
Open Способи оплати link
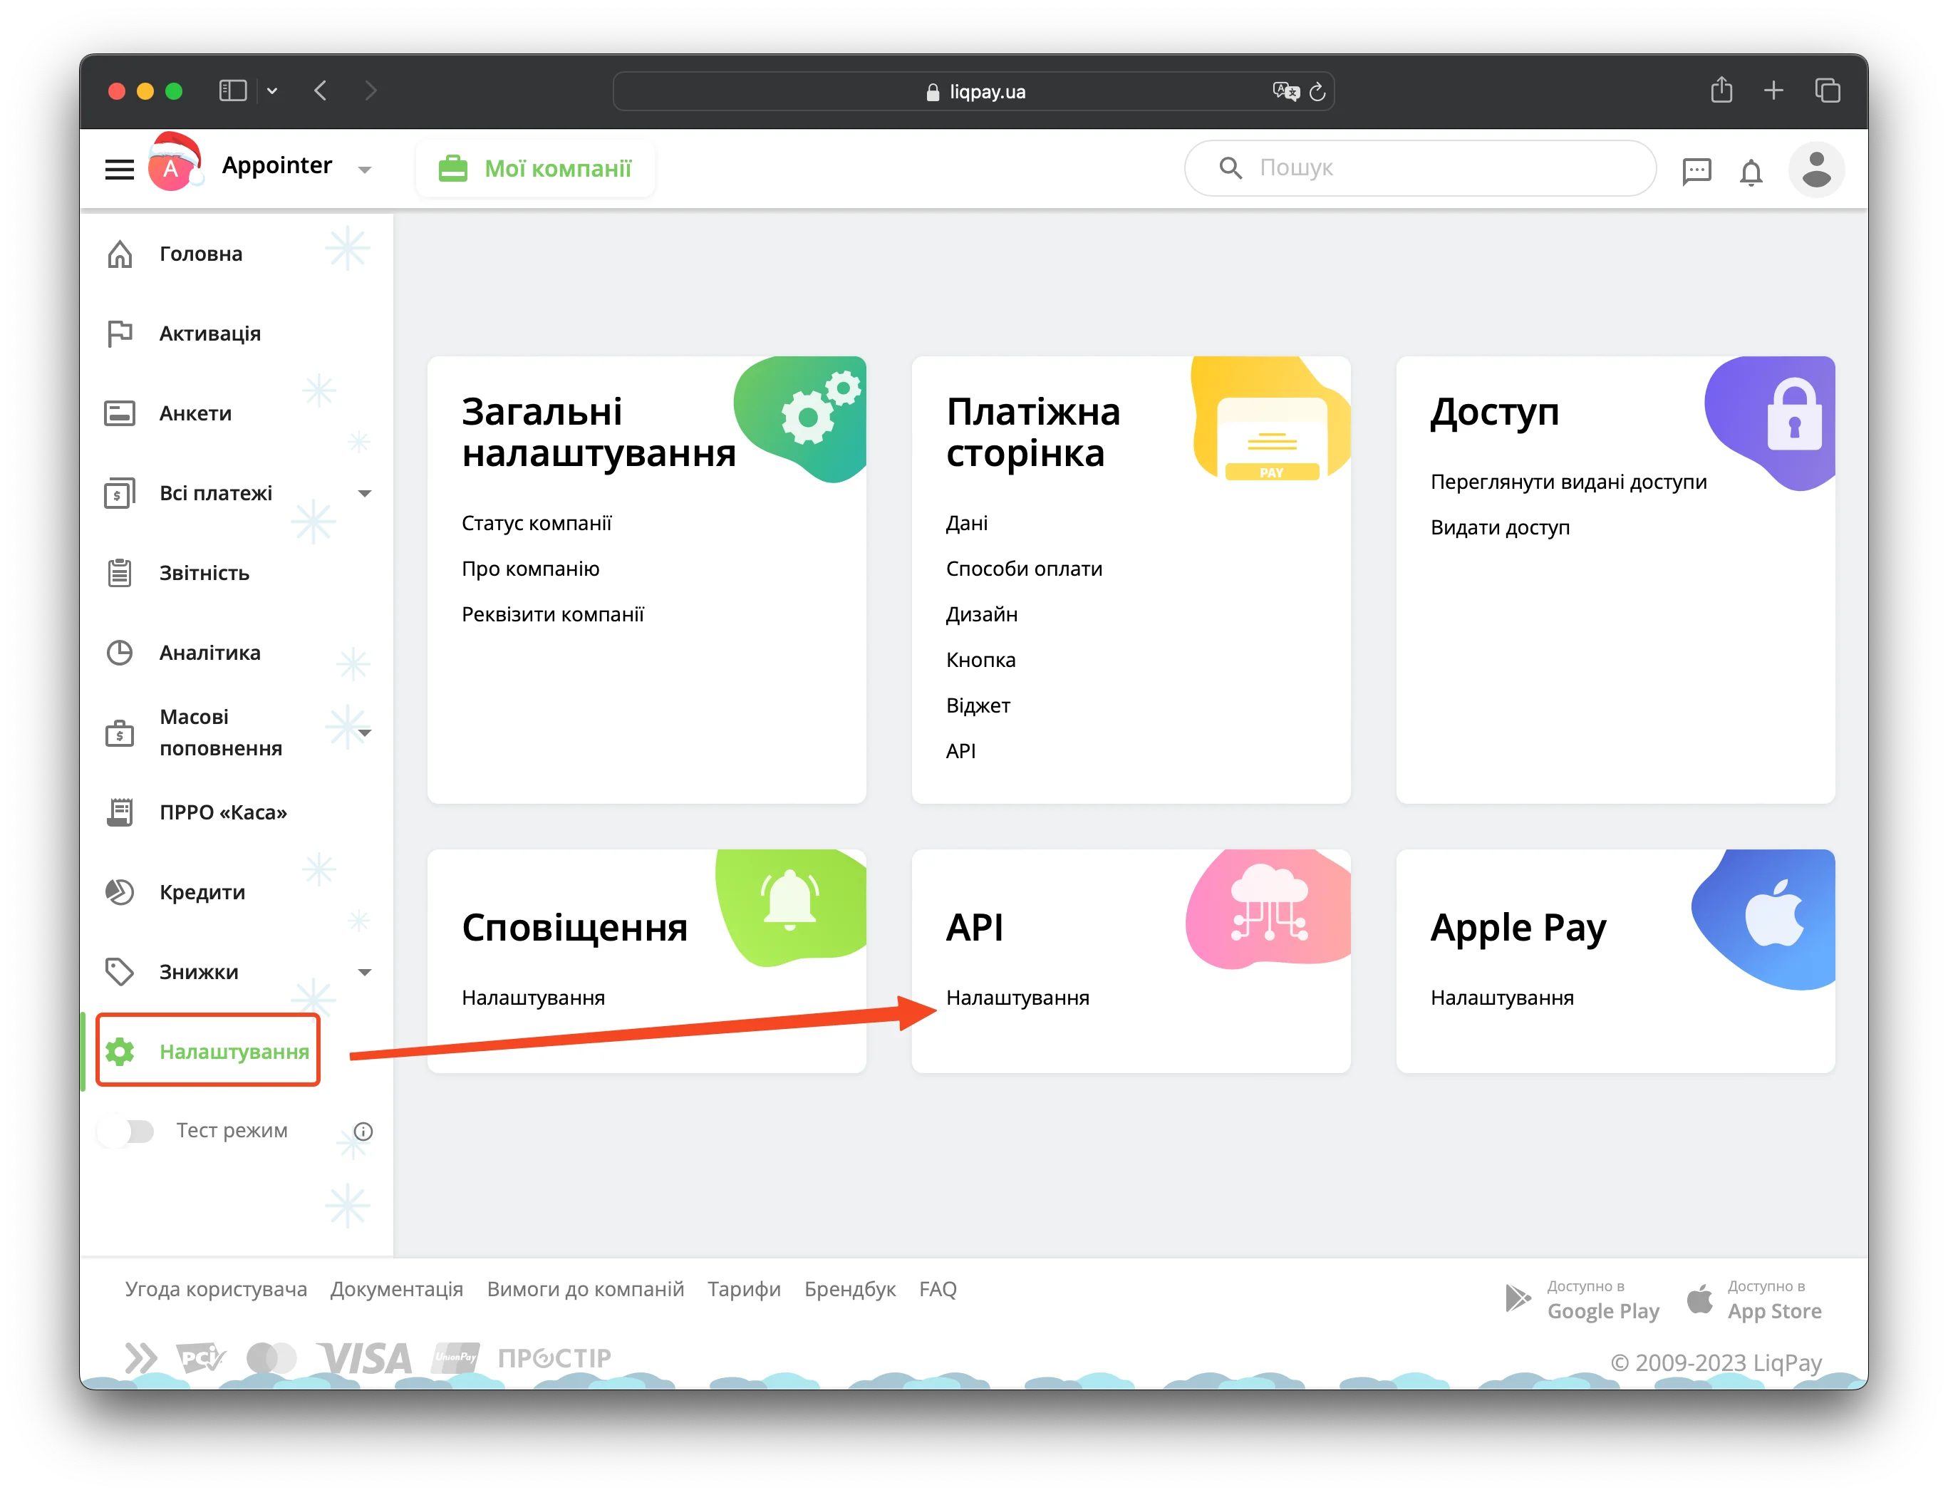1023,569
